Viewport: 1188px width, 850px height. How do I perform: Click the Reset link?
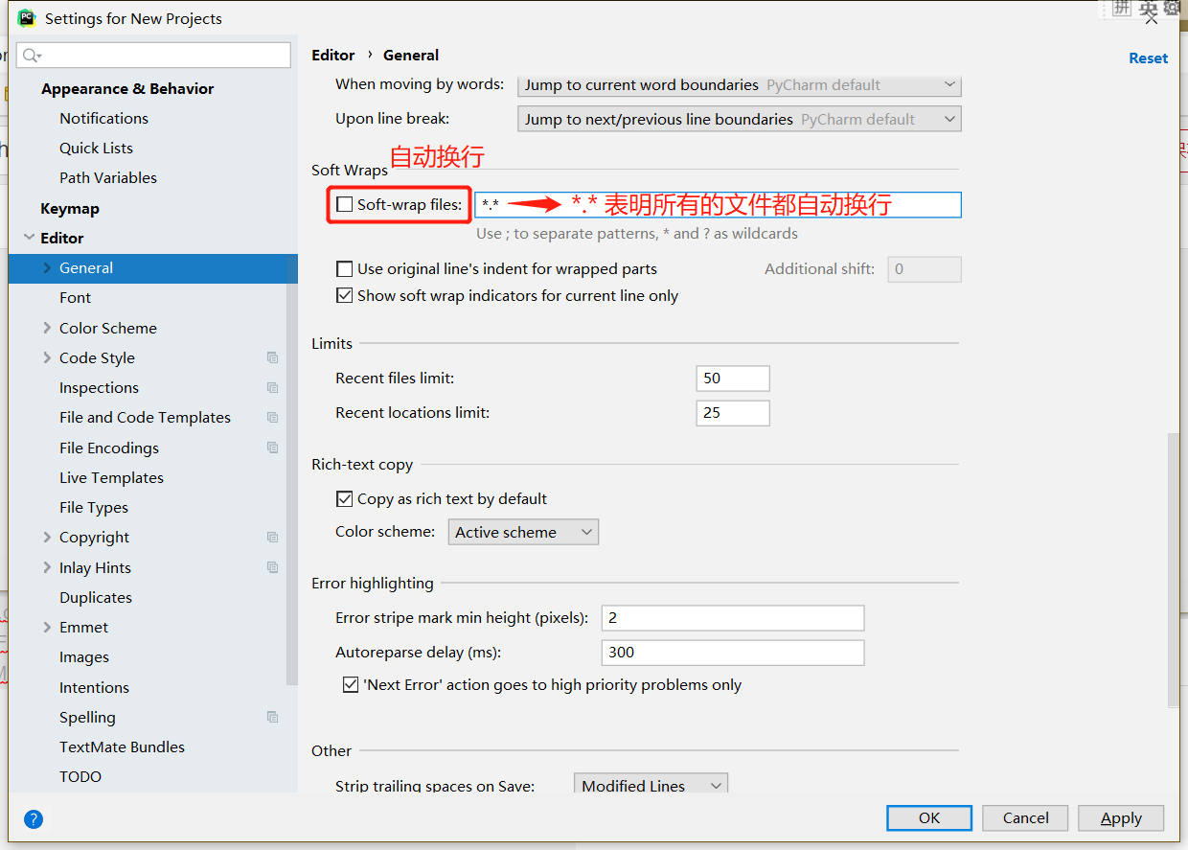coord(1148,57)
